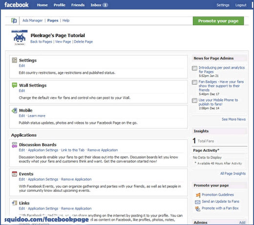Viewport: 254px width, 225px height.
Task: Click the Wall Settings speech bubble icon
Action: (x=15, y=85)
